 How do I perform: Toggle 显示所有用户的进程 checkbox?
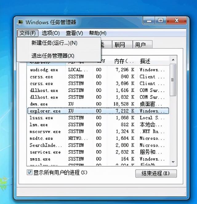(x=30, y=173)
